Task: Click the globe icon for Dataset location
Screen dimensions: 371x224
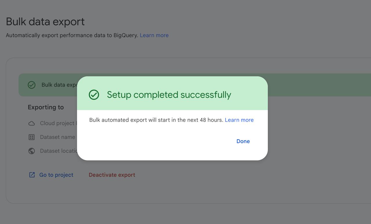Action: pos(32,151)
